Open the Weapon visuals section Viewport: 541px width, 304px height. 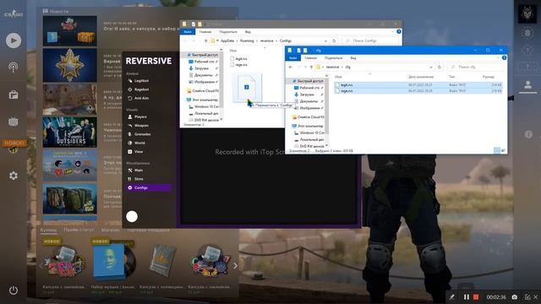[x=139, y=126]
